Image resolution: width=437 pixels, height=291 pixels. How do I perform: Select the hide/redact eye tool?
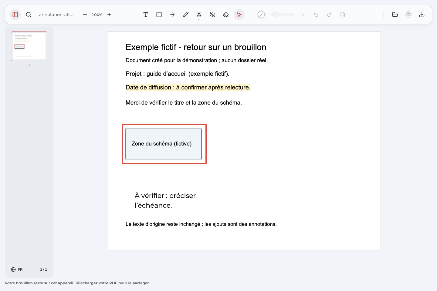click(x=212, y=15)
